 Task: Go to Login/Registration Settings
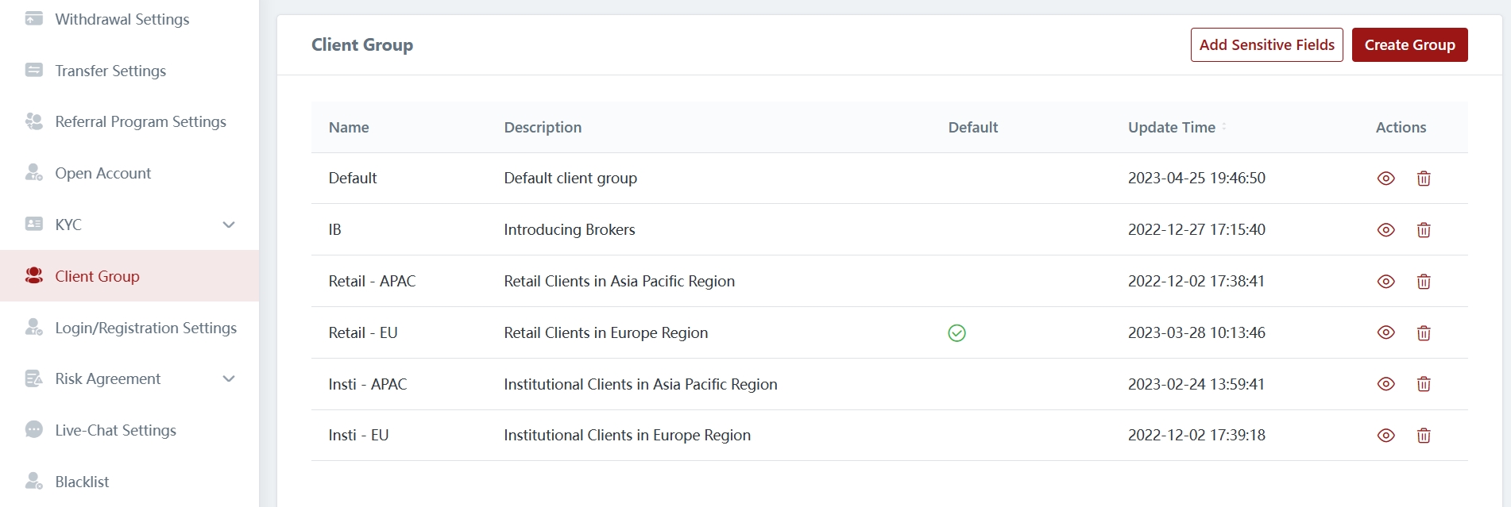tap(145, 328)
